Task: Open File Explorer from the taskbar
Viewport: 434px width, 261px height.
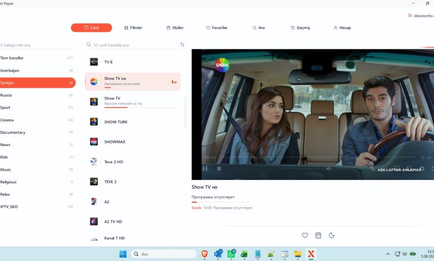Action: click(298, 254)
